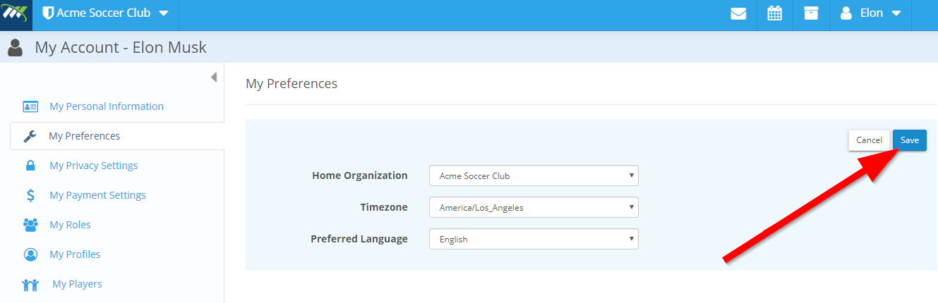Open My Personal Information link
This screenshot has height=303, width=938.
click(x=107, y=106)
